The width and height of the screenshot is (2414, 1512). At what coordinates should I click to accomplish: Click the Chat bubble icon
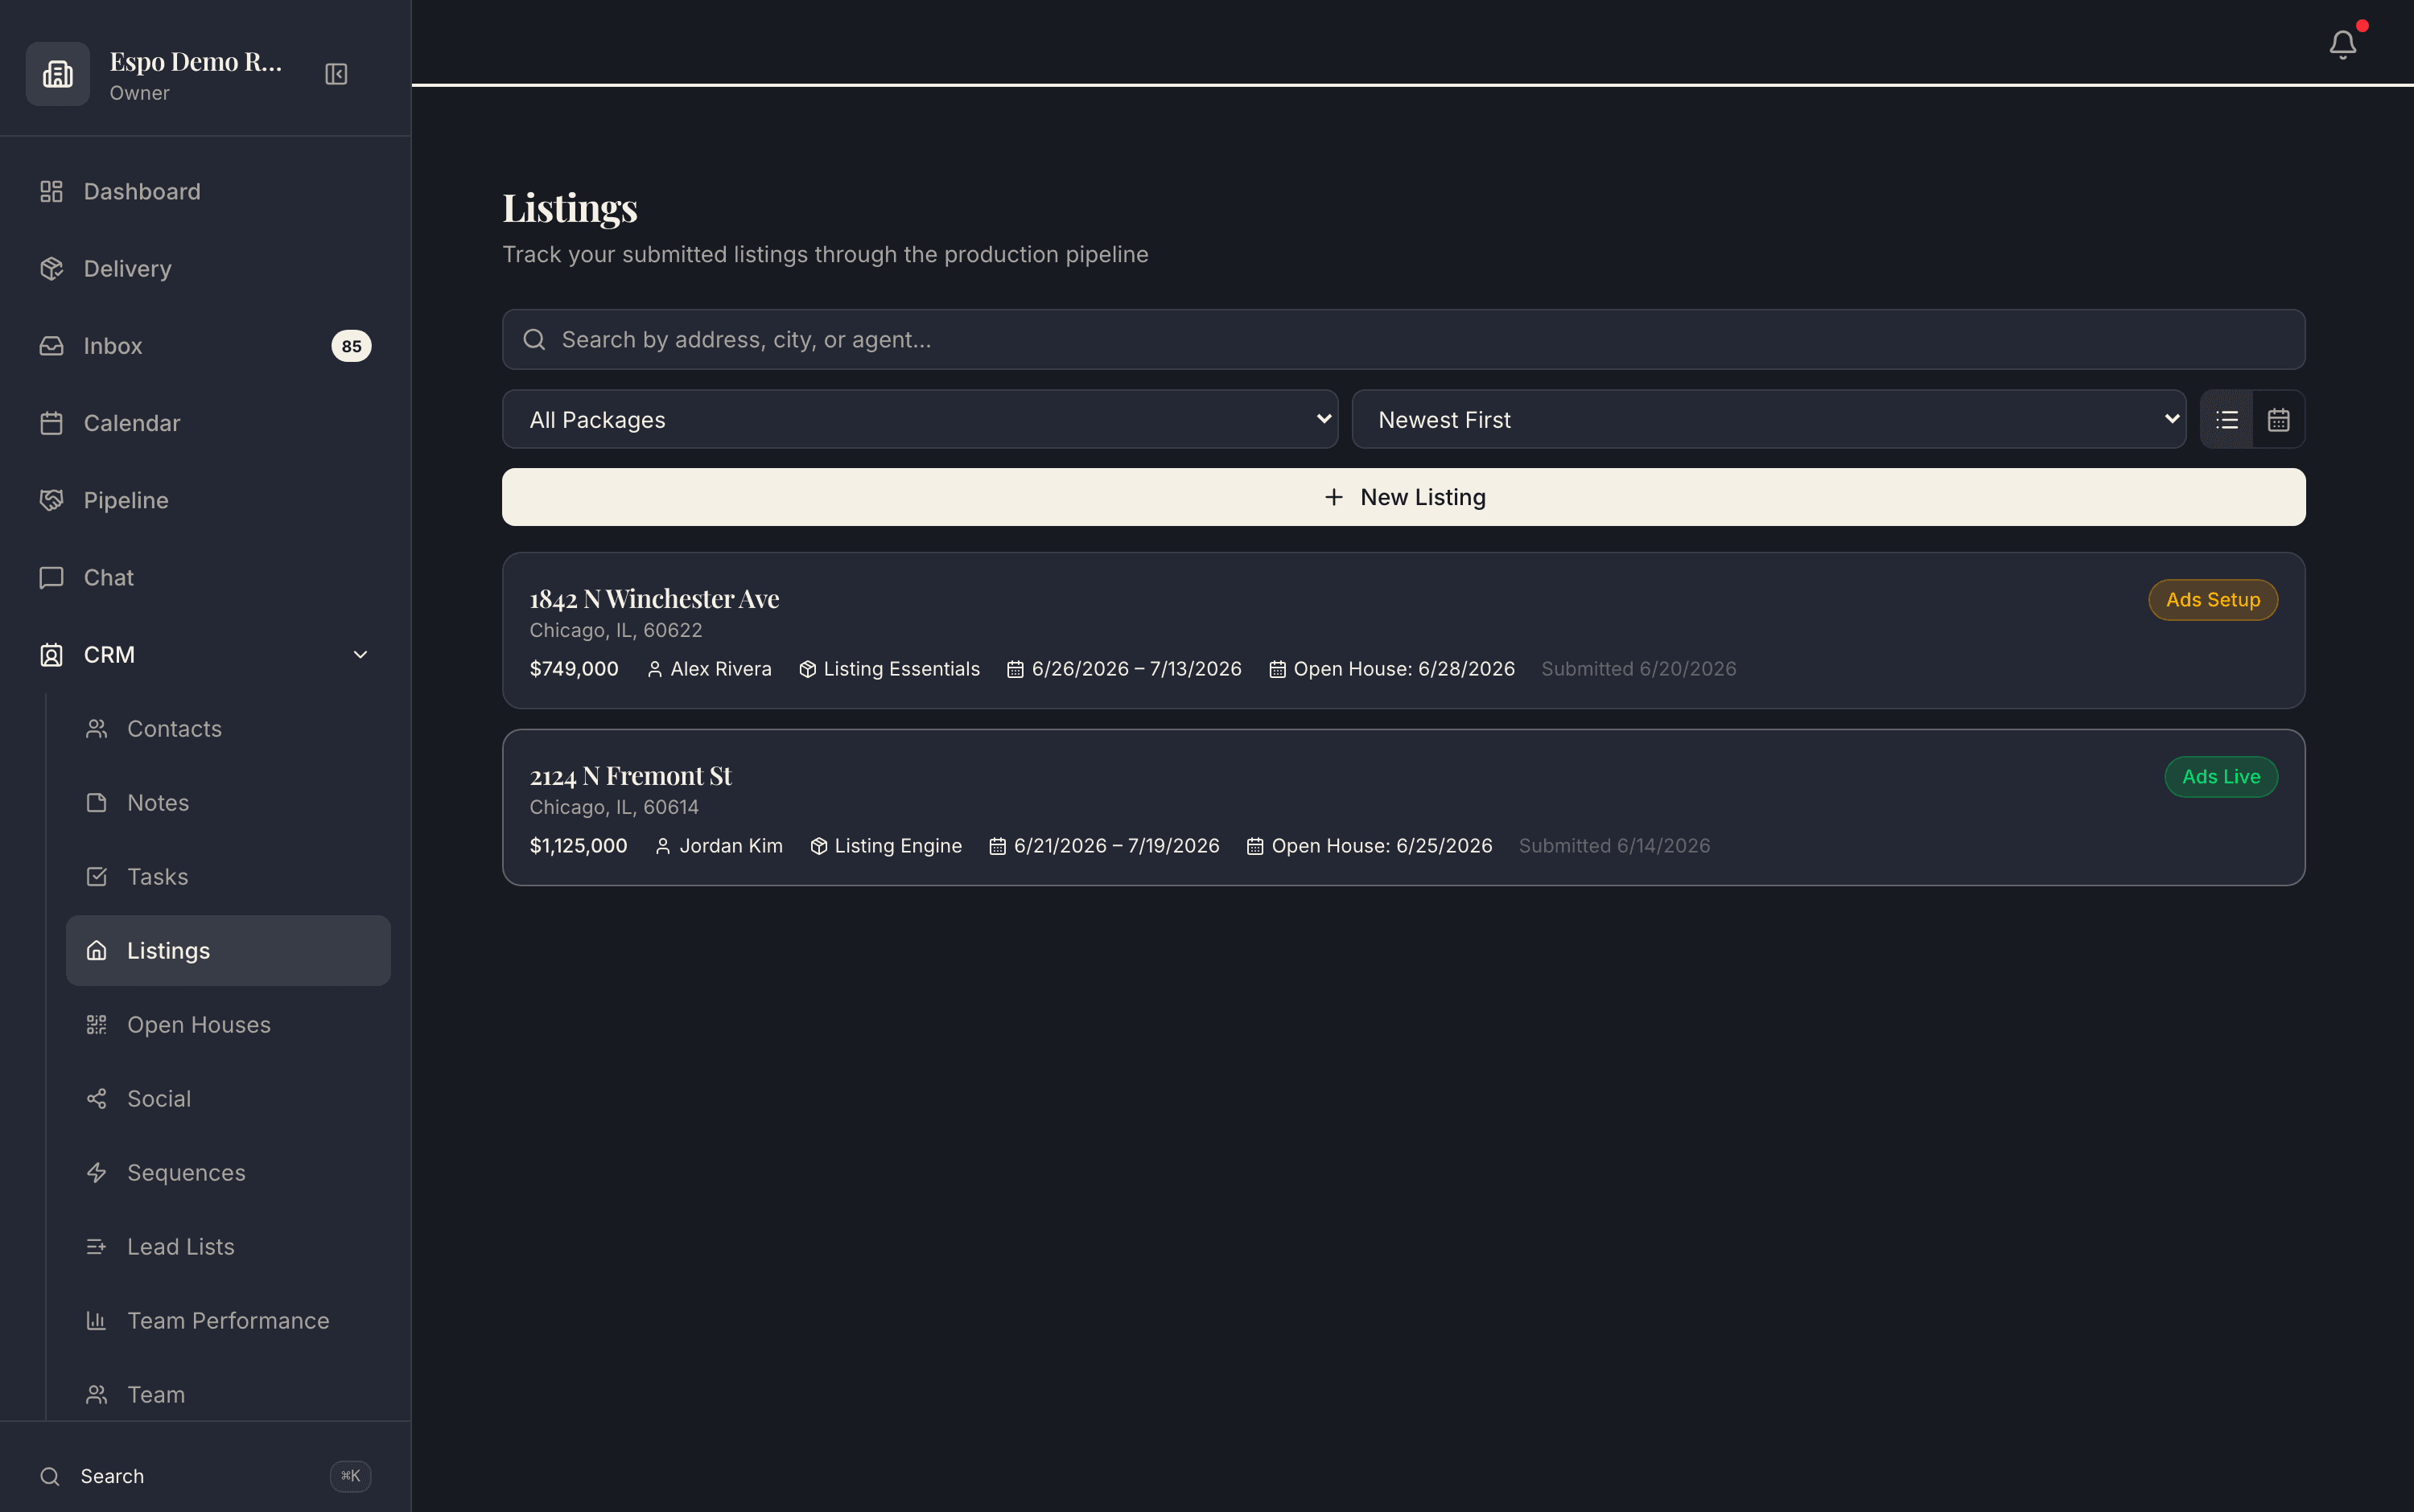[51, 577]
